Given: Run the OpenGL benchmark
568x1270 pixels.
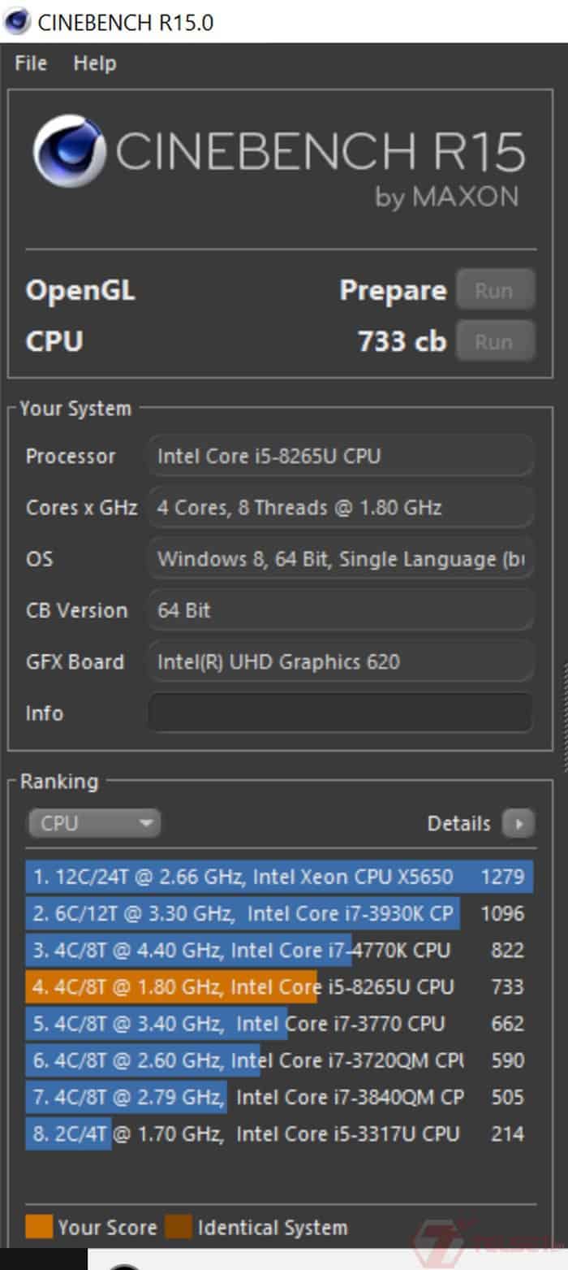Looking at the screenshot, I should [494, 290].
